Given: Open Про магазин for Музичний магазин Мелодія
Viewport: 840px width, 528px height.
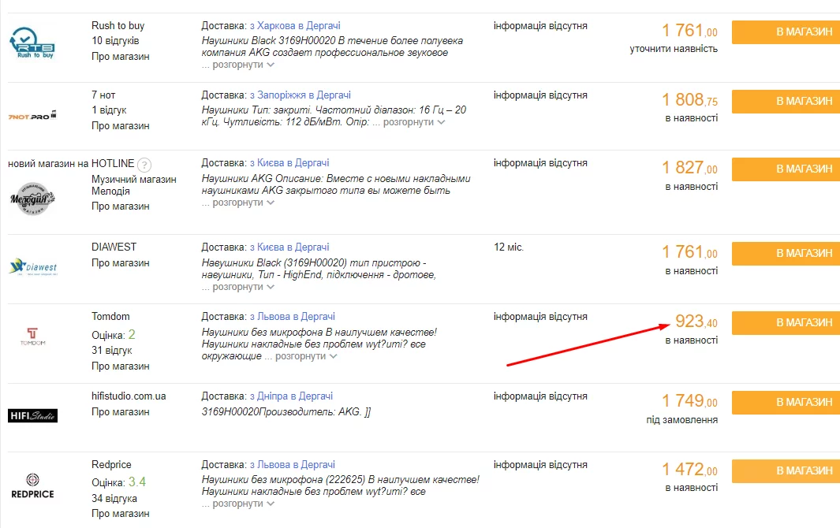Looking at the screenshot, I should point(121,206).
